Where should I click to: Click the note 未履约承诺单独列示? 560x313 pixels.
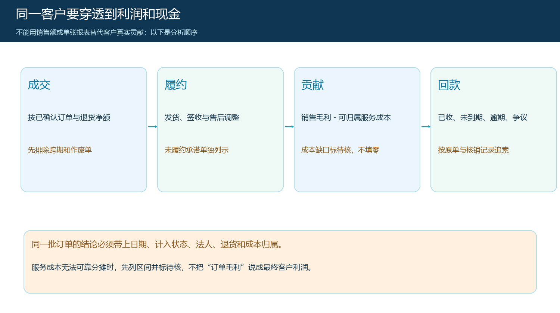(196, 150)
